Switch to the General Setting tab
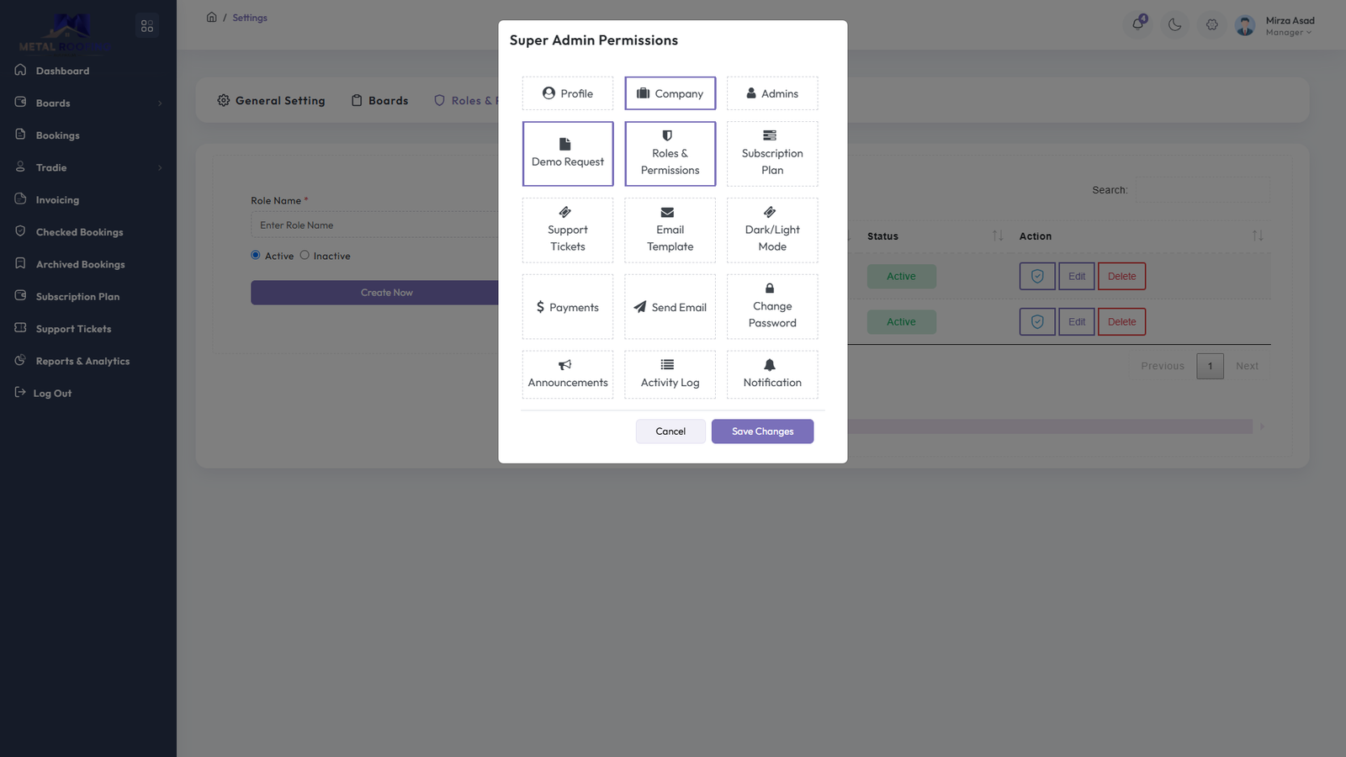This screenshot has height=757, width=1346. tap(271, 101)
